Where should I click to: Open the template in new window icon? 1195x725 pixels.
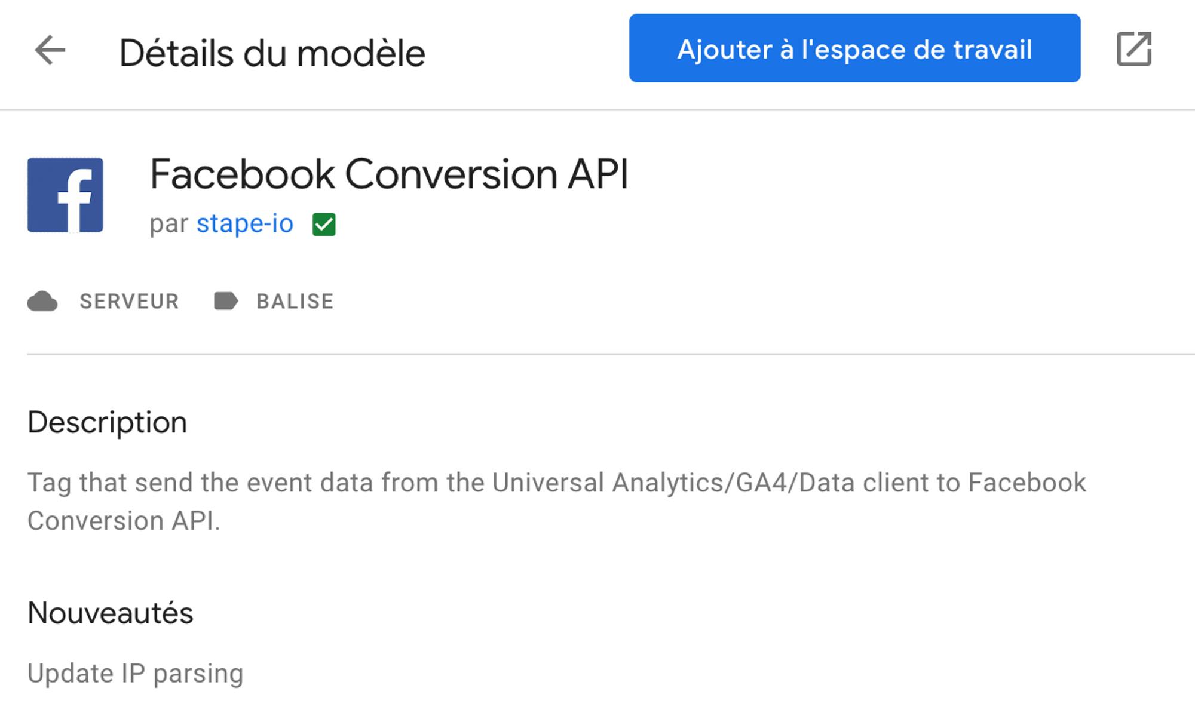tap(1134, 49)
